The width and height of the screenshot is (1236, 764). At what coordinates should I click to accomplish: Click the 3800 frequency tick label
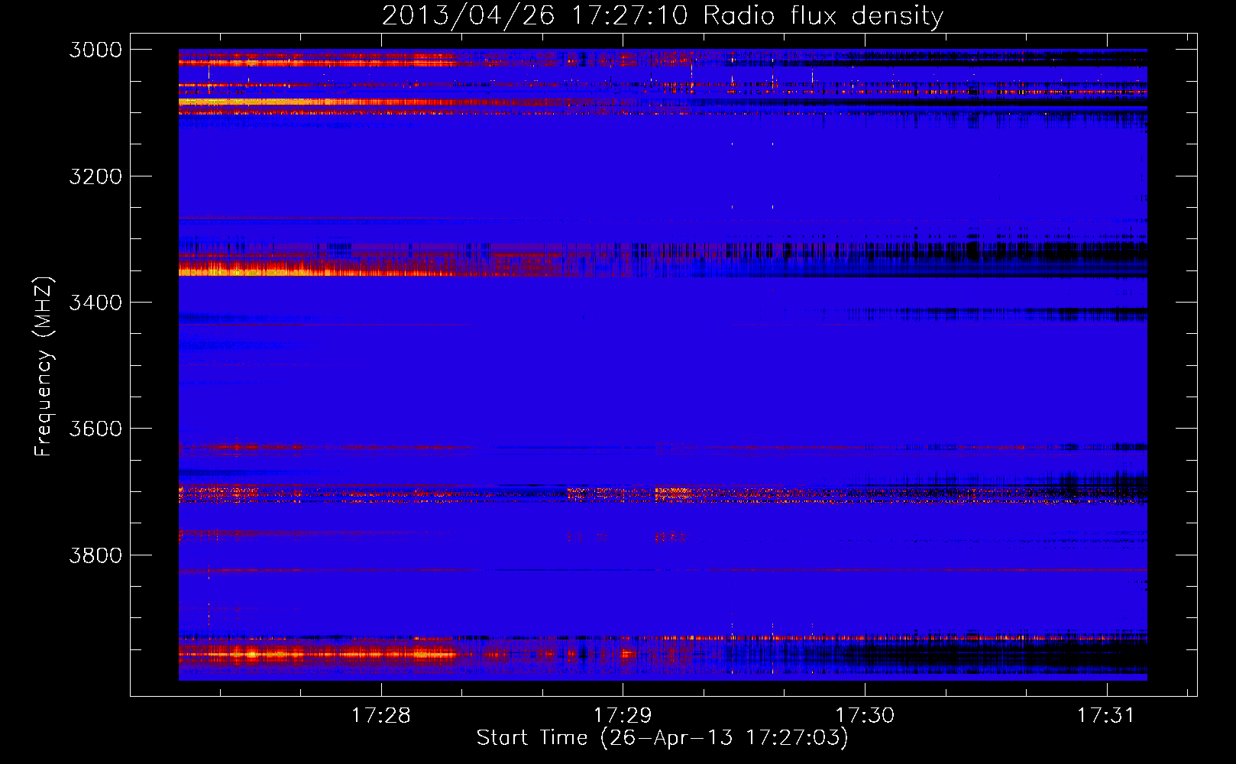coord(95,555)
